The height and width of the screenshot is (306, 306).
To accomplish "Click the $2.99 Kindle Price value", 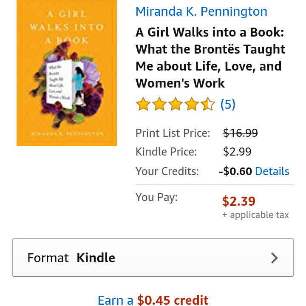I will pos(237,152).
